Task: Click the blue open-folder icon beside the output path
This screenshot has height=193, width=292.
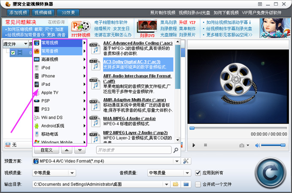Action: (x=186, y=184)
